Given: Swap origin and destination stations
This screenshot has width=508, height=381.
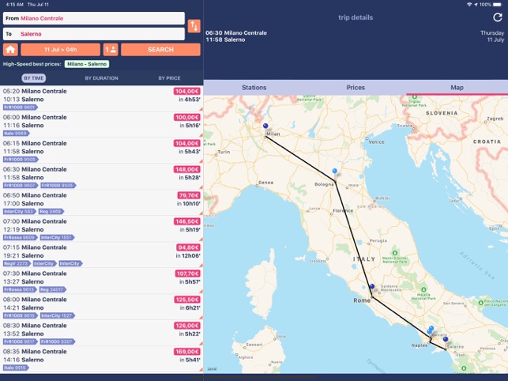Looking at the screenshot, I should coord(194,26).
